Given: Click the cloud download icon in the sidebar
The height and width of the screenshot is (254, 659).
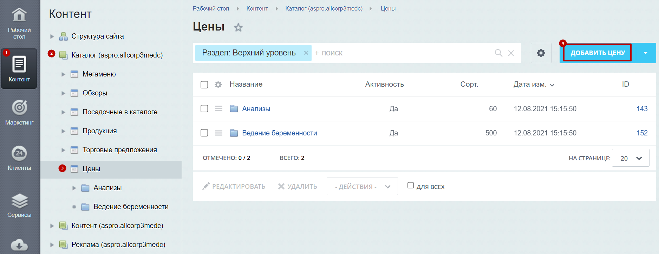Looking at the screenshot, I should (x=19, y=245).
